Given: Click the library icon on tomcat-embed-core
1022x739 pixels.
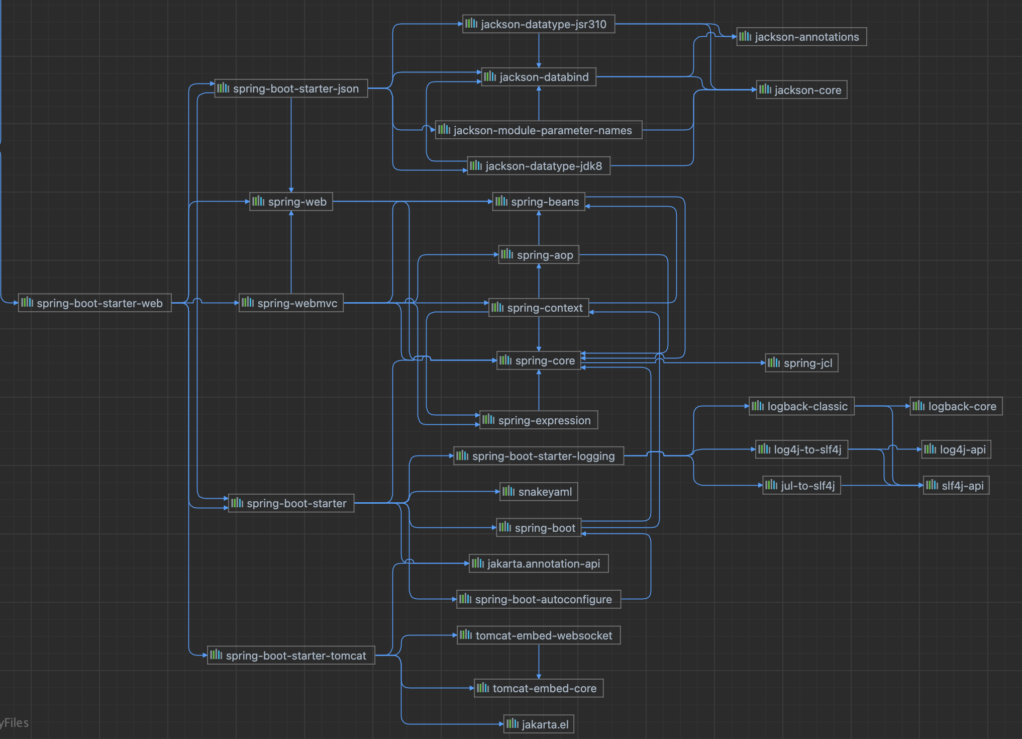Looking at the screenshot, I should (483, 688).
